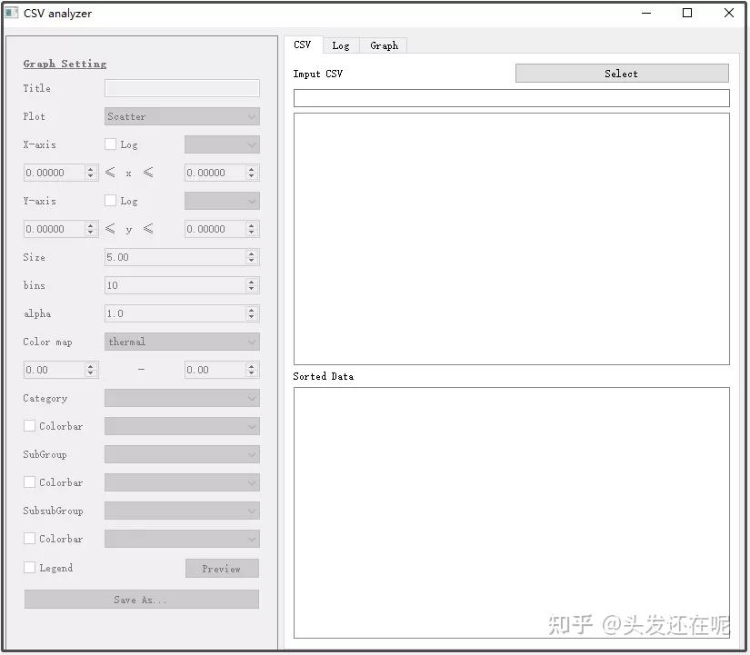750x655 pixels.
Task: Enable the Y-axis Log checkbox
Action: tap(111, 201)
